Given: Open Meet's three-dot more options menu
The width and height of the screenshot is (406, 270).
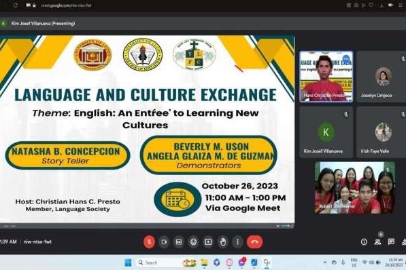Looking at the screenshot, I should pyautogui.click(x=238, y=242).
